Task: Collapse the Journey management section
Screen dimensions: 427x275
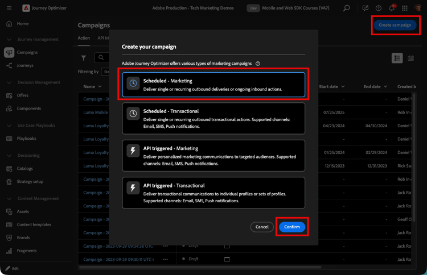Action: 9,39
